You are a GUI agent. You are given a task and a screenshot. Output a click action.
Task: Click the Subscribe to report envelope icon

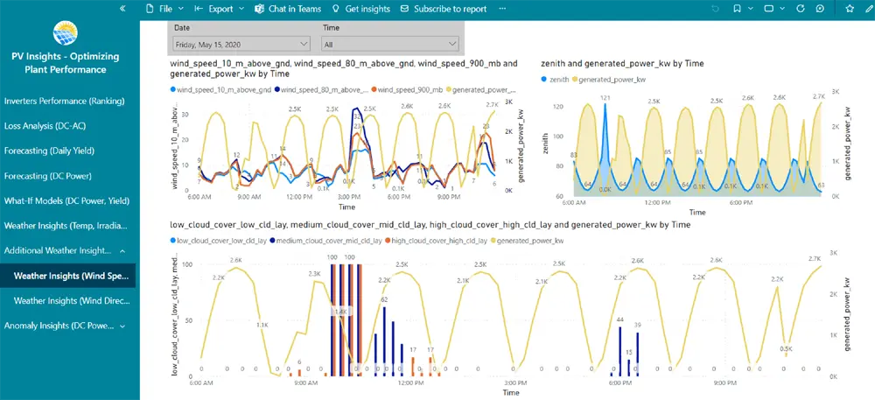click(x=404, y=9)
